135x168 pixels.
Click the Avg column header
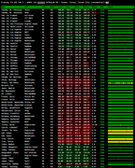click(x=68, y=7)
